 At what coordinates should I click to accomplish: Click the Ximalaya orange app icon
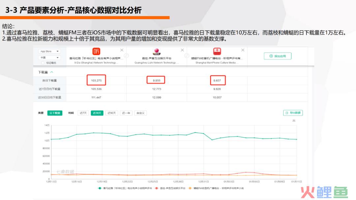click(x=96, y=51)
